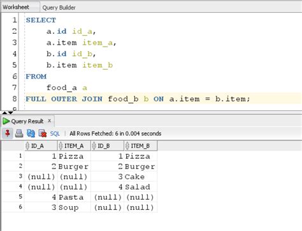This screenshot has width=302, height=231.
Task: Sort by the ID_B column header
Action: [x=108, y=145]
